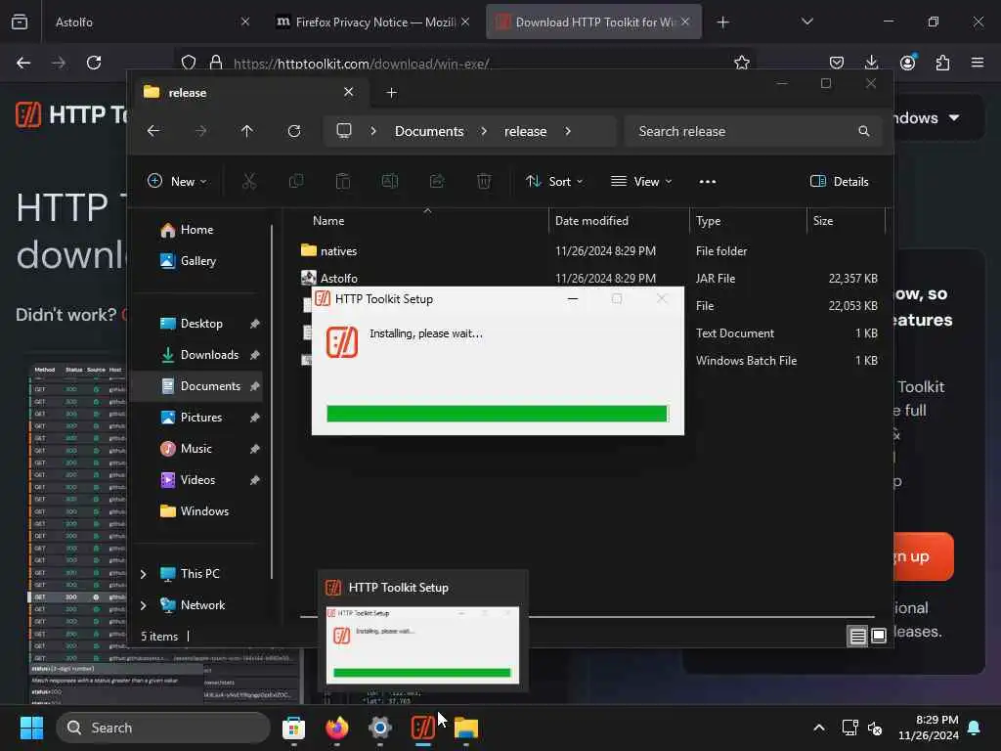Click the Date modified column header
Viewport: 1001px width, 751px height.
tap(618, 220)
